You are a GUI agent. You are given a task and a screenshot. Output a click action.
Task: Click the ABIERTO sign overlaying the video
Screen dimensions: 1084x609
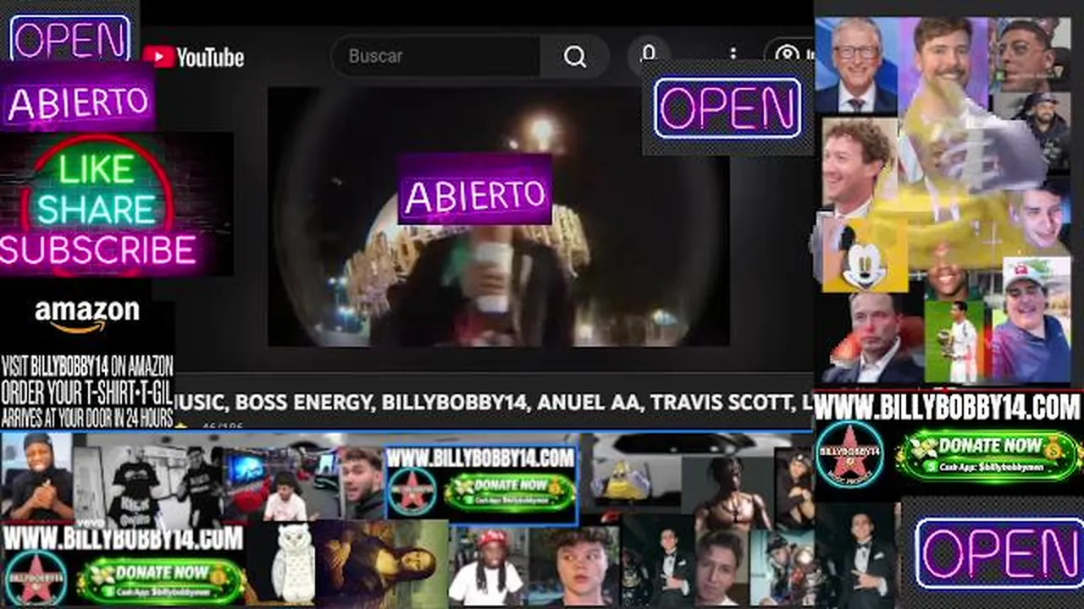point(474,189)
